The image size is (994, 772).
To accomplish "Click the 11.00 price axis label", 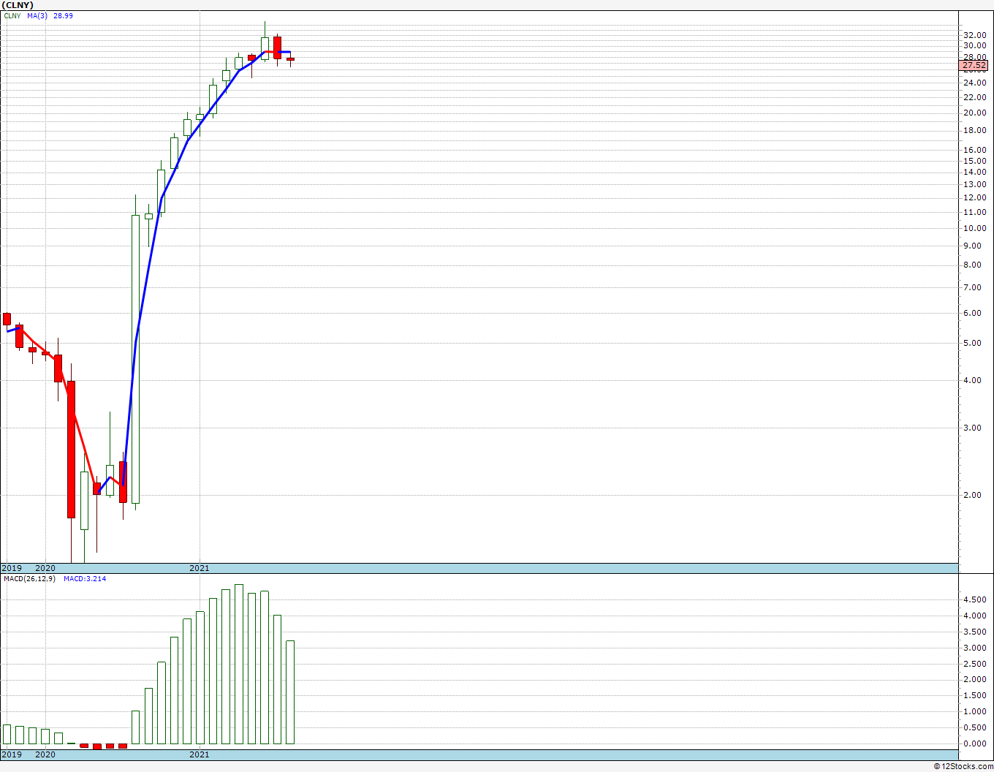I will point(975,213).
